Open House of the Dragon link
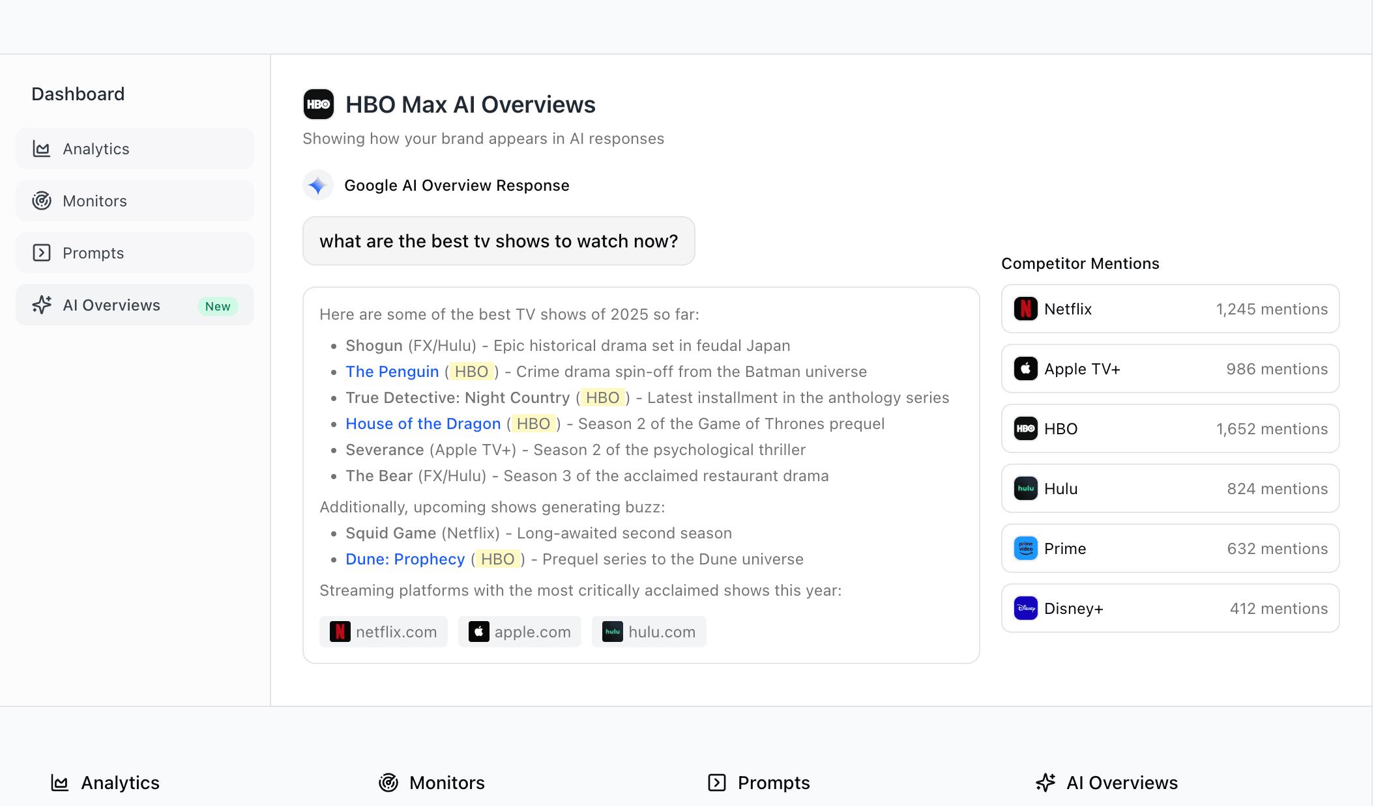This screenshot has width=1374, height=806. coord(423,424)
